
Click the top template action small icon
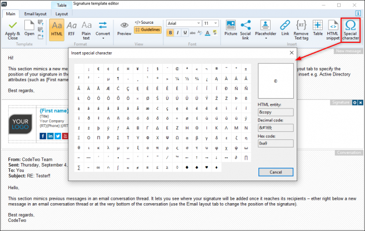(41, 23)
